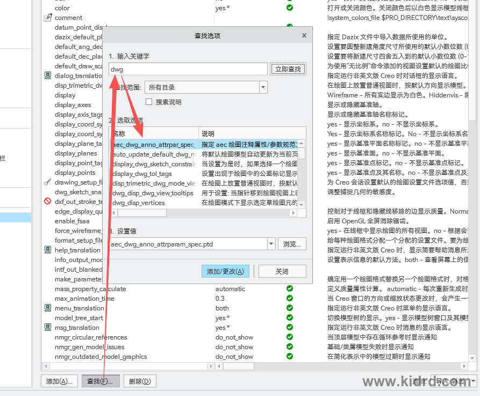This screenshot has width=480, height=396.
Task: Click results list scroll up arrow
Action: click(x=302, y=143)
